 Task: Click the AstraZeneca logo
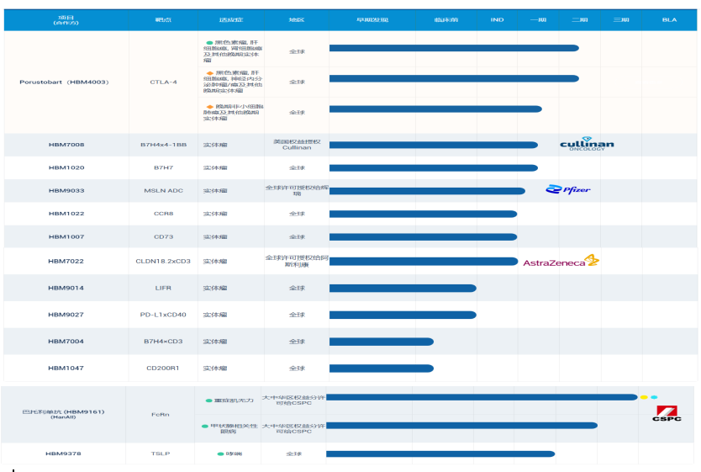pyautogui.click(x=561, y=262)
